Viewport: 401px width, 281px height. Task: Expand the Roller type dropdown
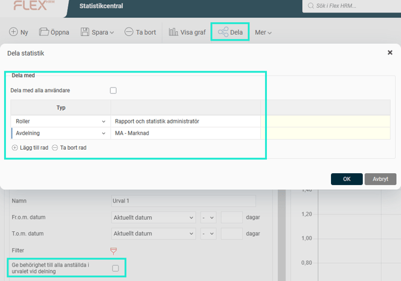click(104, 121)
